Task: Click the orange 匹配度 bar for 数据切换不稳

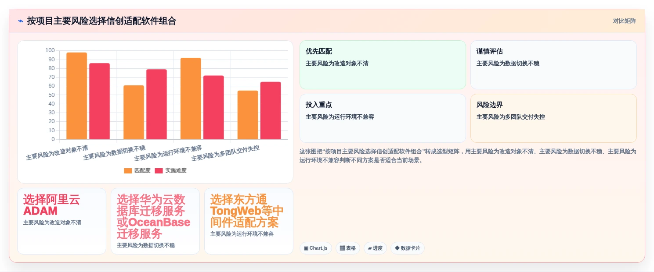Action: (134, 112)
